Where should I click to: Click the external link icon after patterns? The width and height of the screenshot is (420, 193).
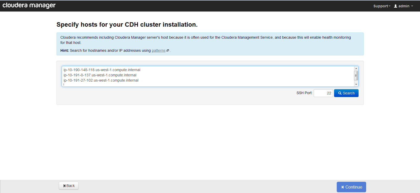pyautogui.click(x=168, y=50)
